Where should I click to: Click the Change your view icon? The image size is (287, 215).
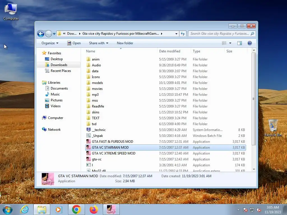pyautogui.click(x=224, y=43)
